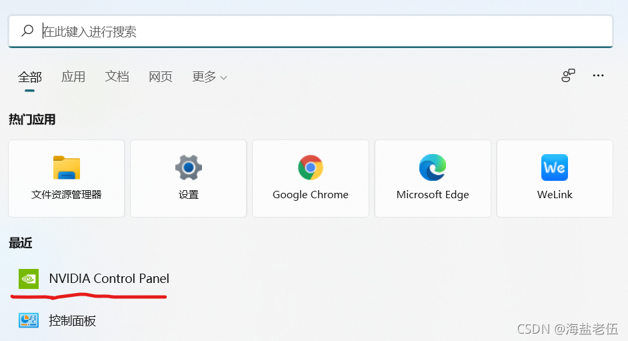Switch to the 网页 tab
Screen dimensions: 628x341
click(160, 77)
